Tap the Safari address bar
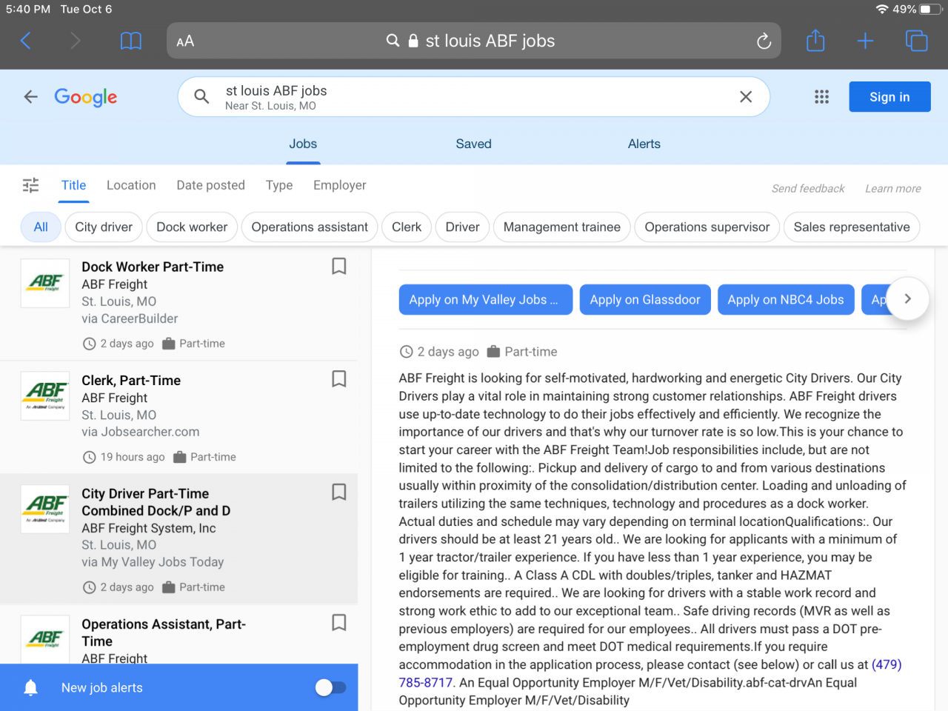Screen dimensions: 948x711 474,41
